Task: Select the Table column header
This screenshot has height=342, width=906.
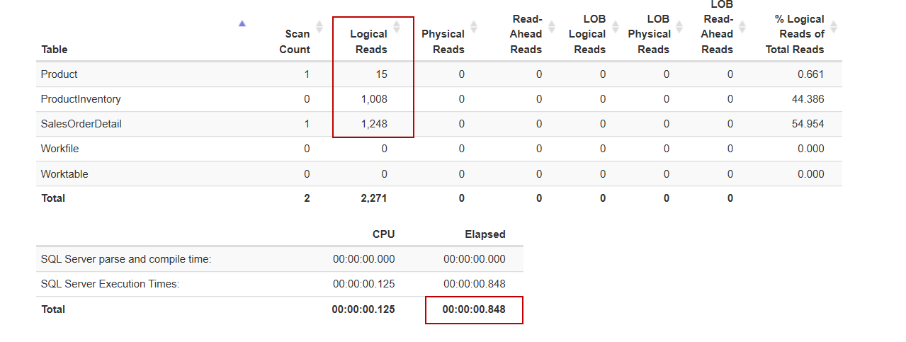Action: tap(55, 50)
